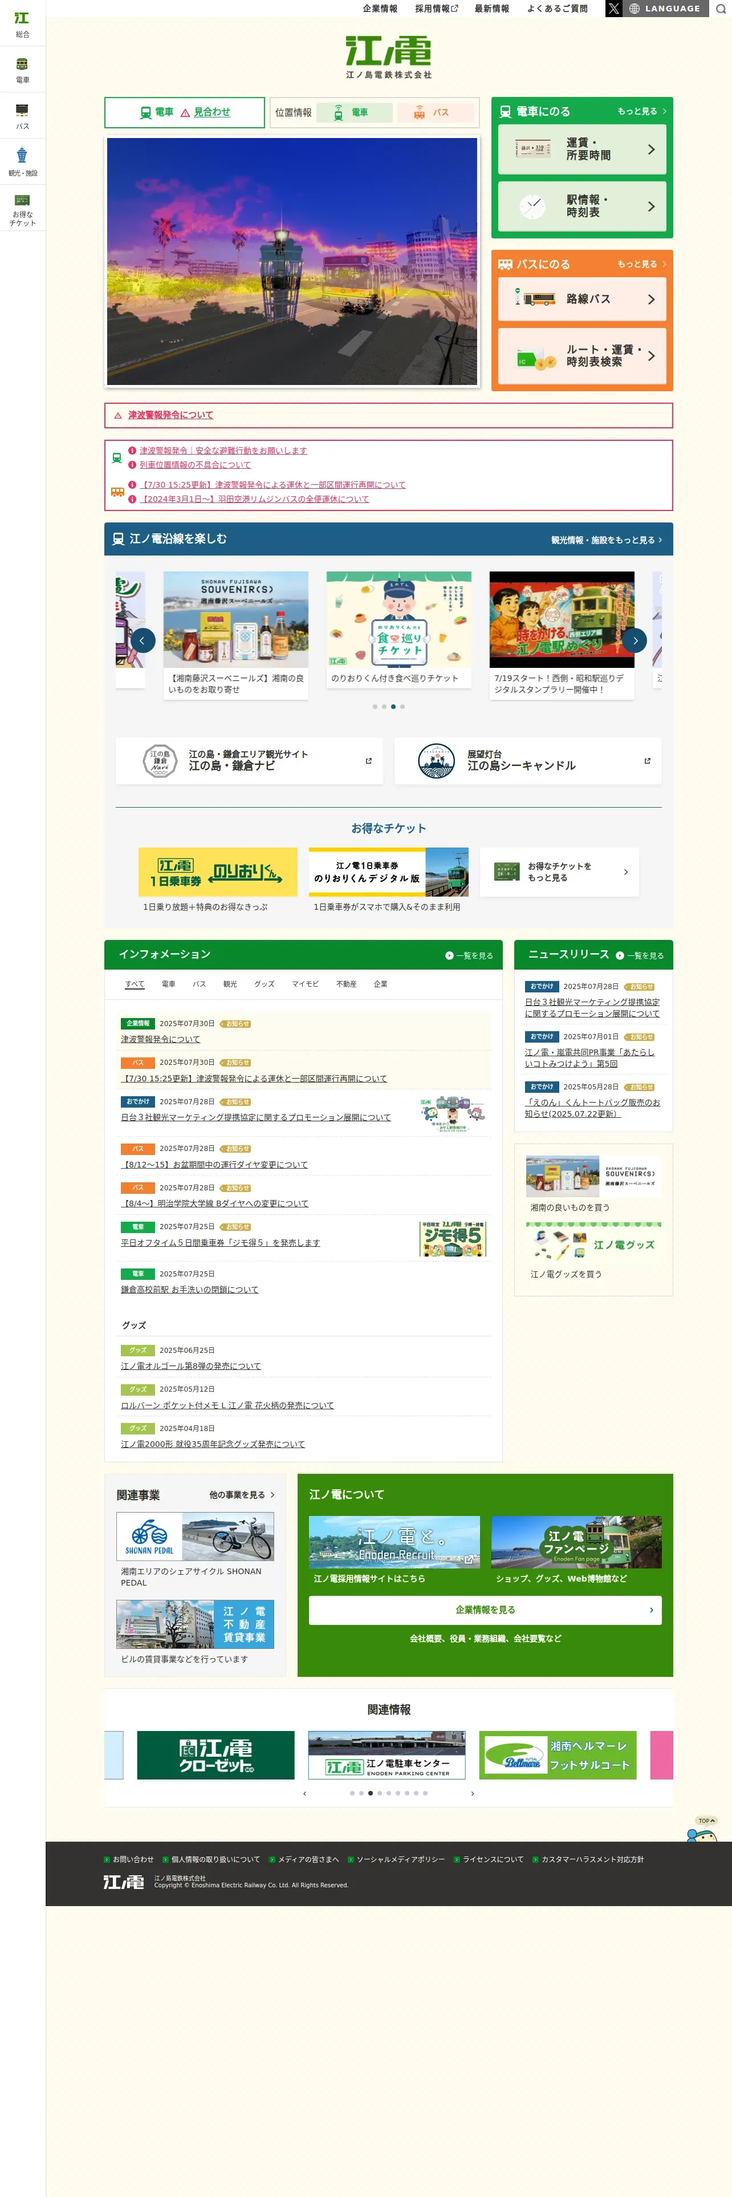Open 江の島・鎌倉ナビ external link

[x=249, y=761]
